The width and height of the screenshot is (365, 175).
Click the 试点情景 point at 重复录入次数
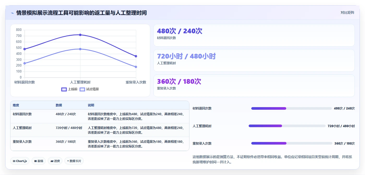[136, 67]
